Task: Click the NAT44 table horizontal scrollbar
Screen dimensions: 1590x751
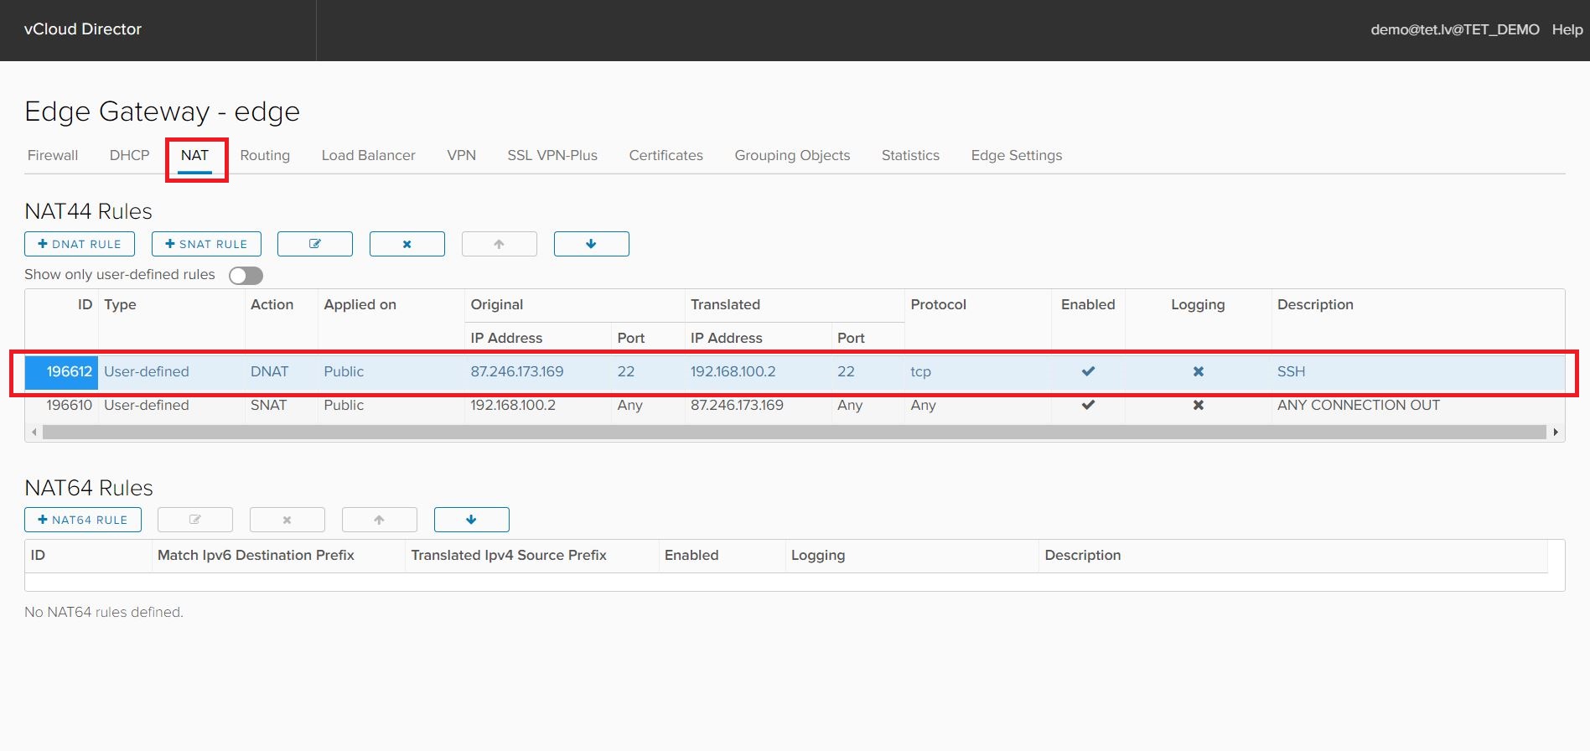Action: [x=794, y=432]
